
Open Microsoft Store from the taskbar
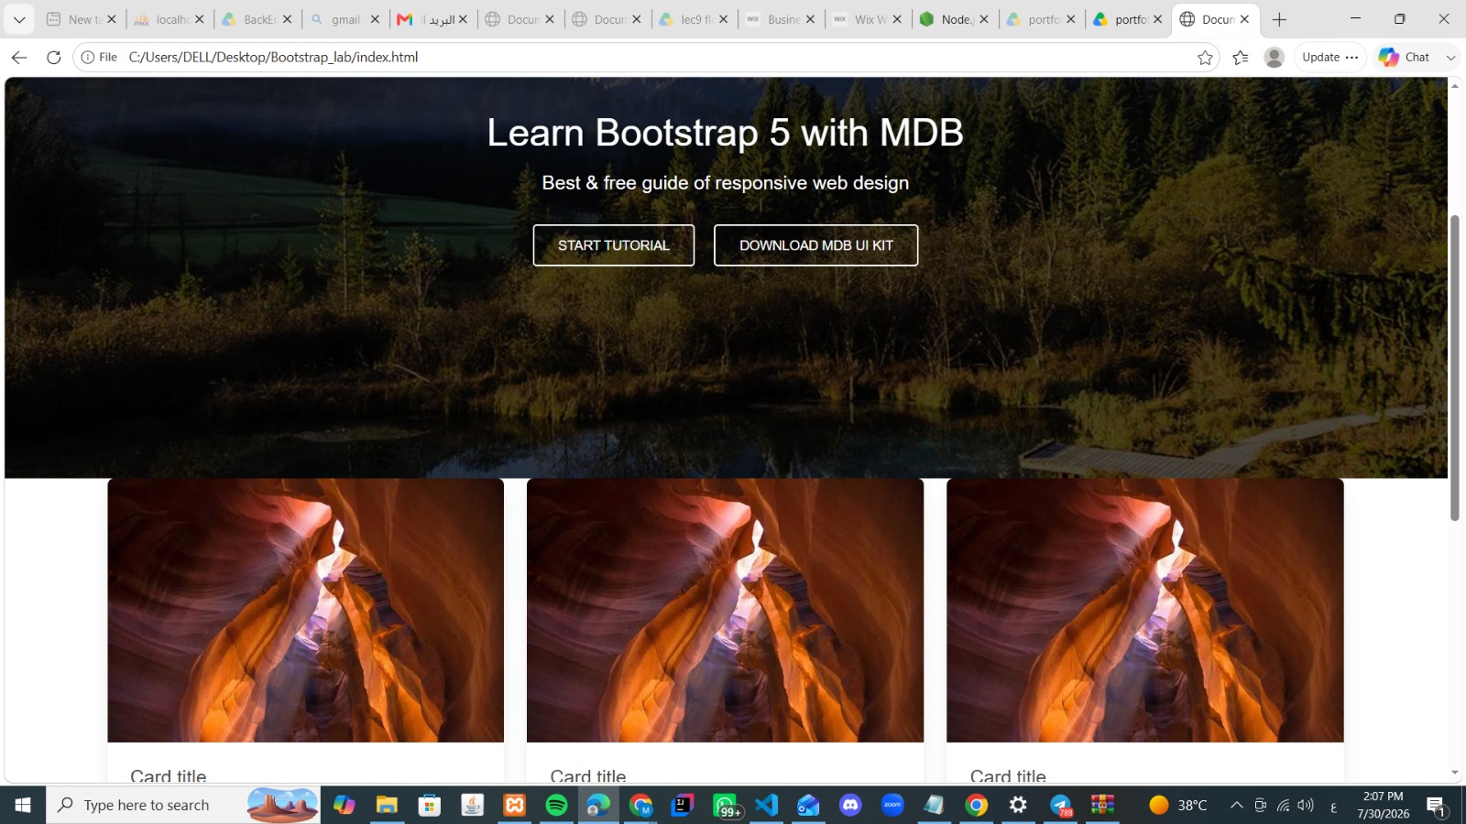pos(430,805)
